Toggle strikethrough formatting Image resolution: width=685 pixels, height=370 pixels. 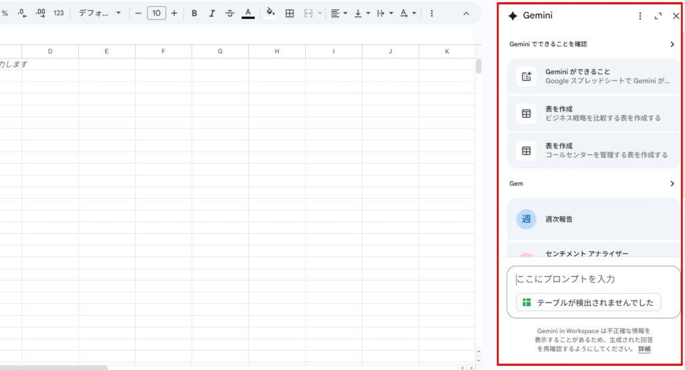[x=230, y=13]
